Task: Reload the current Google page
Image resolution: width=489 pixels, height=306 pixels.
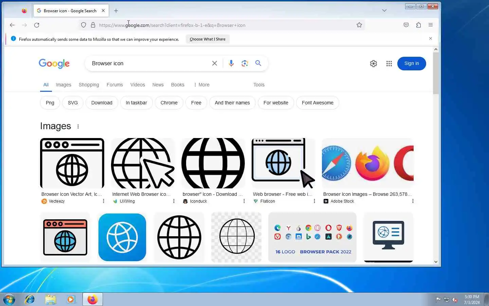Action: tap(37, 25)
